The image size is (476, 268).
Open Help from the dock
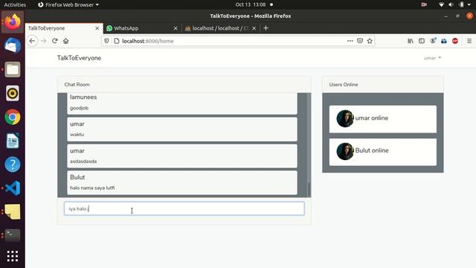click(13, 165)
